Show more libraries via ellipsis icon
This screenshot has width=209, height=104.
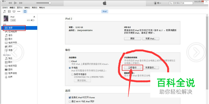[19, 11]
